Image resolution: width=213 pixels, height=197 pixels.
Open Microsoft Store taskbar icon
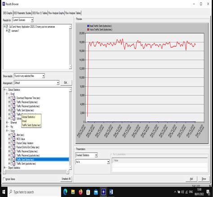click(x=88, y=192)
